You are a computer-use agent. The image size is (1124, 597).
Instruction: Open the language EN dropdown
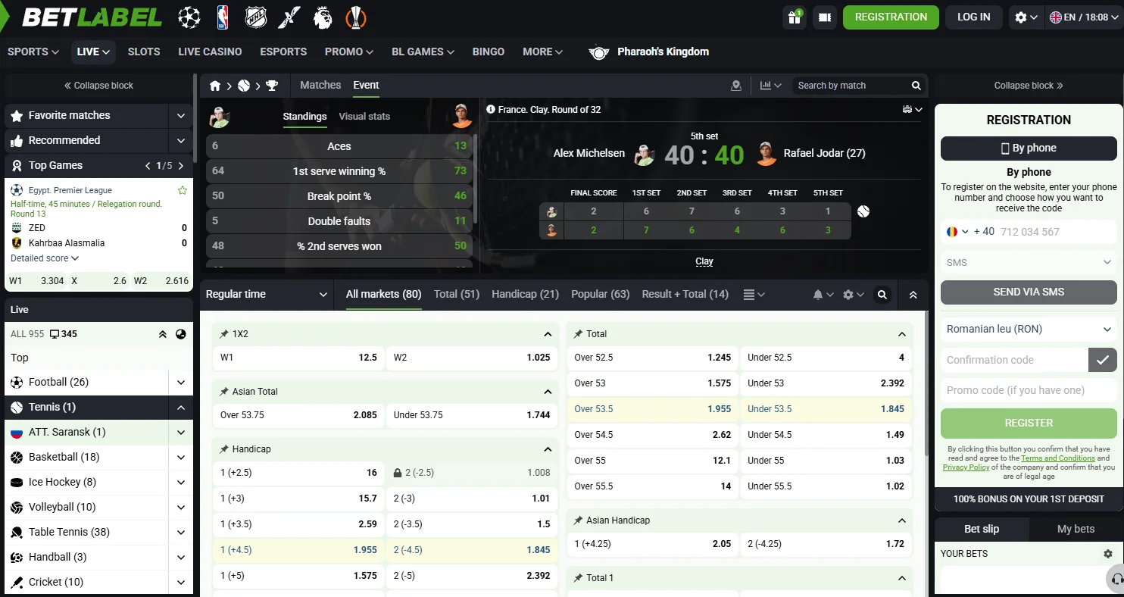1083,17
